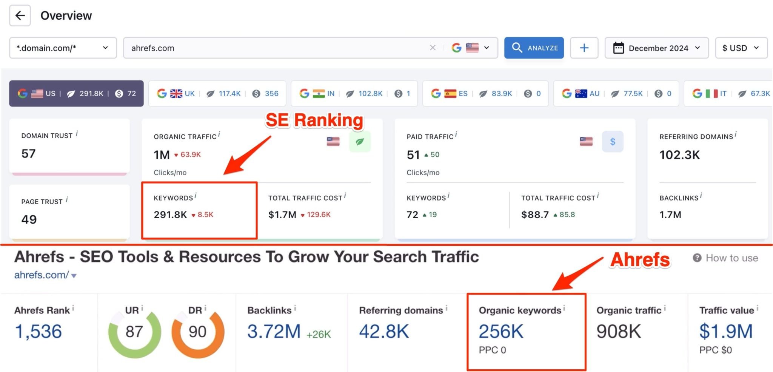Clear the domain field with the X icon

433,48
